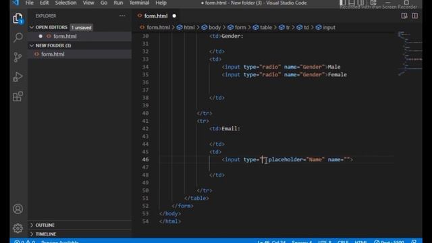Click unsaved dot on form.html tab
The width and height of the screenshot is (432, 243).
tap(174, 16)
